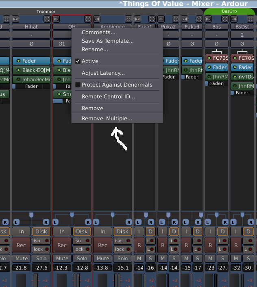Toggle the strip width icon on Puka3
Viewport: 257px width, 287px height.
185,19
